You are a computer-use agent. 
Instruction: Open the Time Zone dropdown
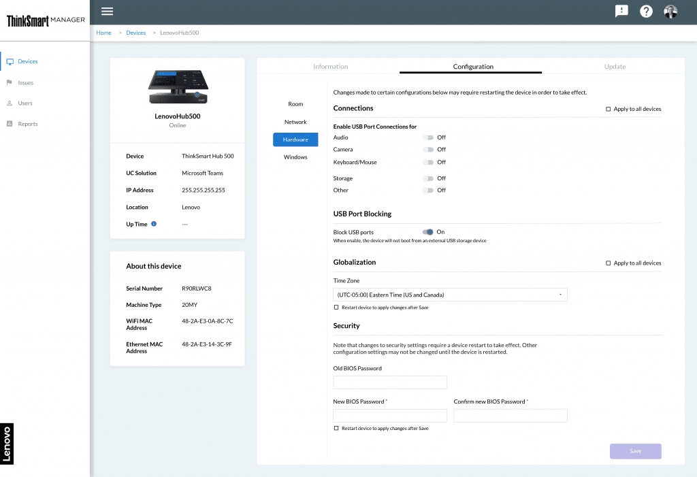click(449, 294)
